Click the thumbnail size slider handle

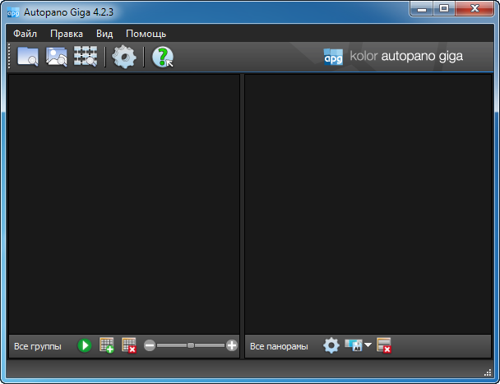click(191, 346)
